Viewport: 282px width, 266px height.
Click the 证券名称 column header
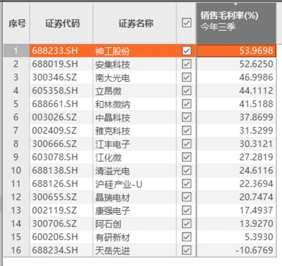135,23
